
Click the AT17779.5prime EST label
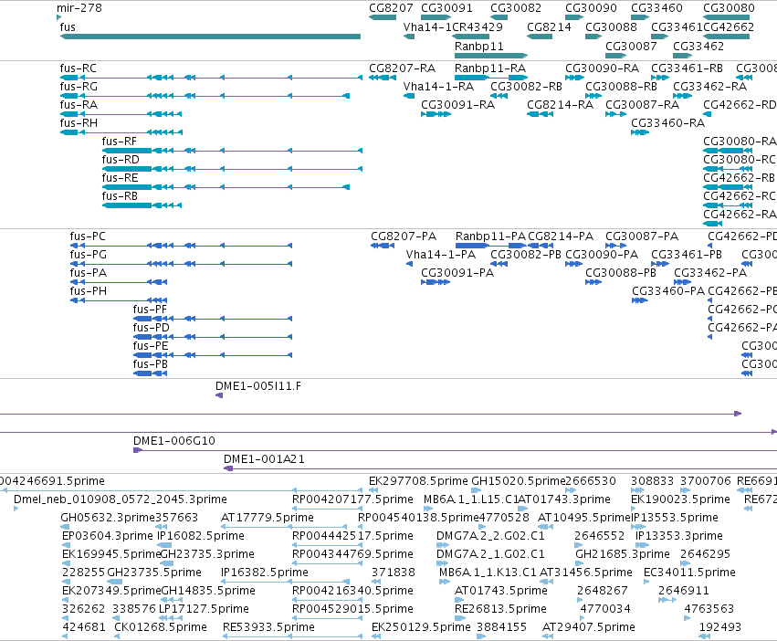click(x=268, y=518)
